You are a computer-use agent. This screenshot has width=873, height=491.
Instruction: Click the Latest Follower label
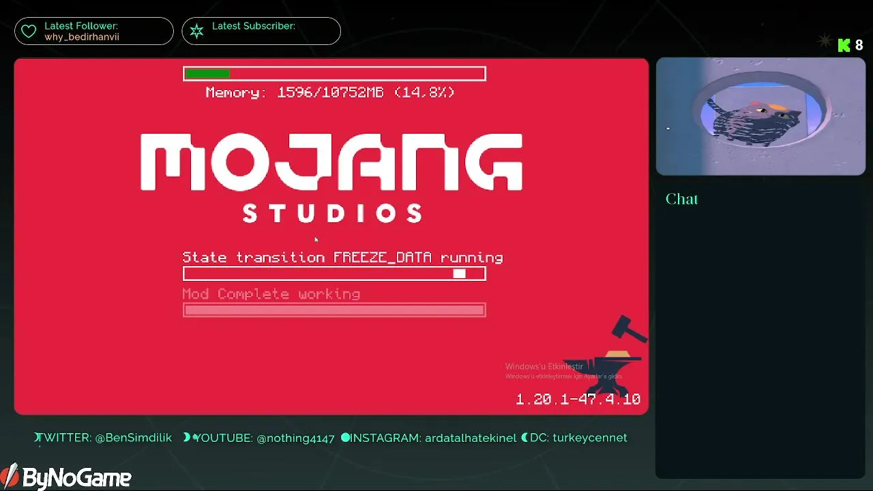point(81,26)
